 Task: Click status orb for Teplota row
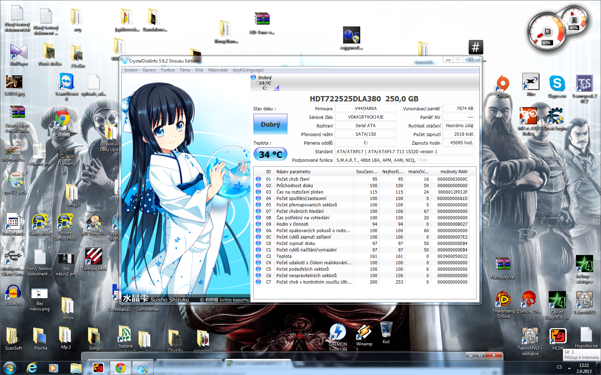click(x=258, y=256)
